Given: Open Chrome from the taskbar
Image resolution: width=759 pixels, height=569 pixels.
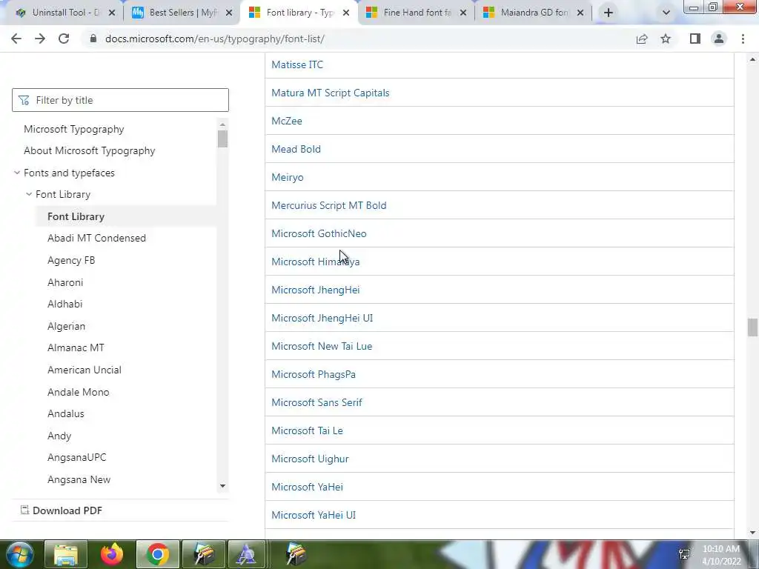Looking at the screenshot, I should click(x=157, y=554).
